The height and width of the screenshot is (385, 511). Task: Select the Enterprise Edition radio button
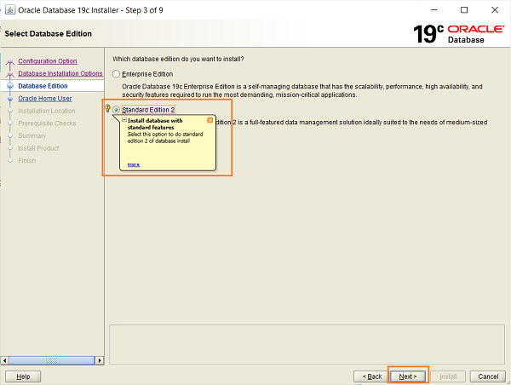[116, 74]
